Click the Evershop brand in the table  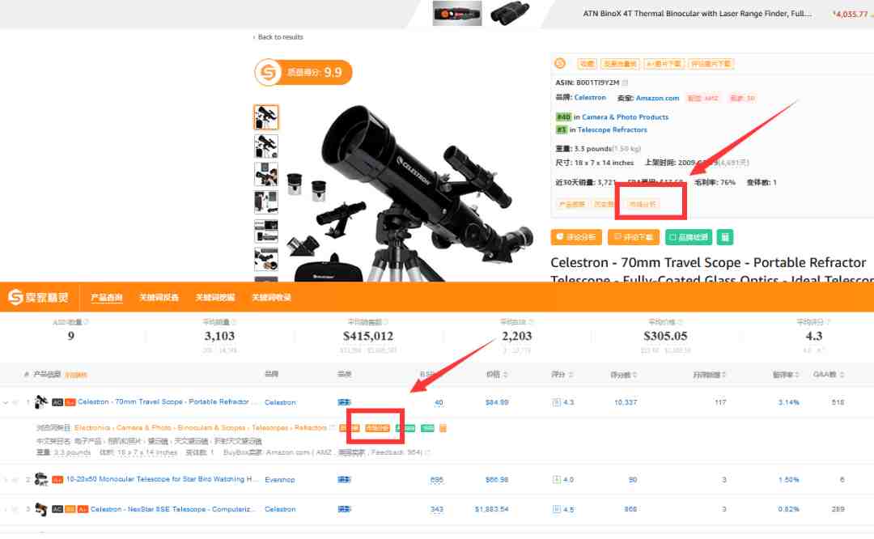click(x=280, y=479)
